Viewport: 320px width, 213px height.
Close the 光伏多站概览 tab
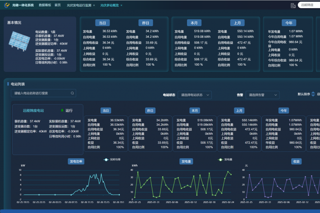[x=121, y=5]
